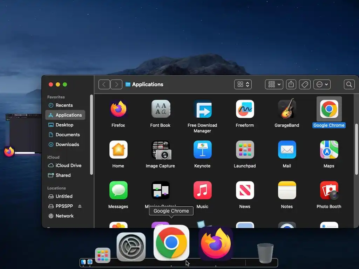359x269 pixels.
Task: Select the Image Capture app icon
Action: [161, 150]
